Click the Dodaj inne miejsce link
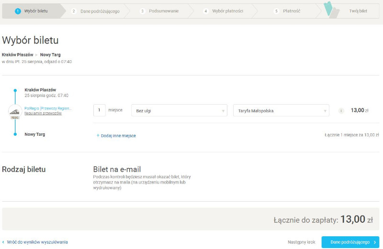 click(118, 136)
